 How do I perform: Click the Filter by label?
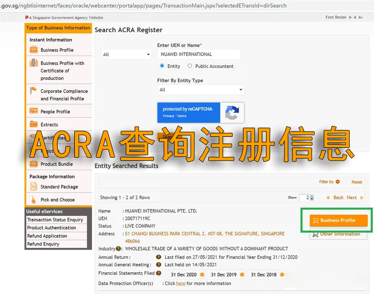(x=326, y=182)
